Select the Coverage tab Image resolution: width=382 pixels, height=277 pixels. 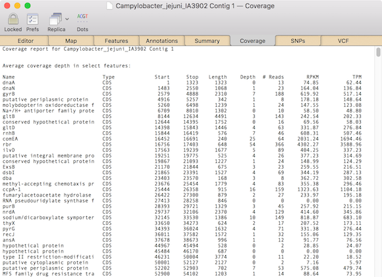(252, 41)
